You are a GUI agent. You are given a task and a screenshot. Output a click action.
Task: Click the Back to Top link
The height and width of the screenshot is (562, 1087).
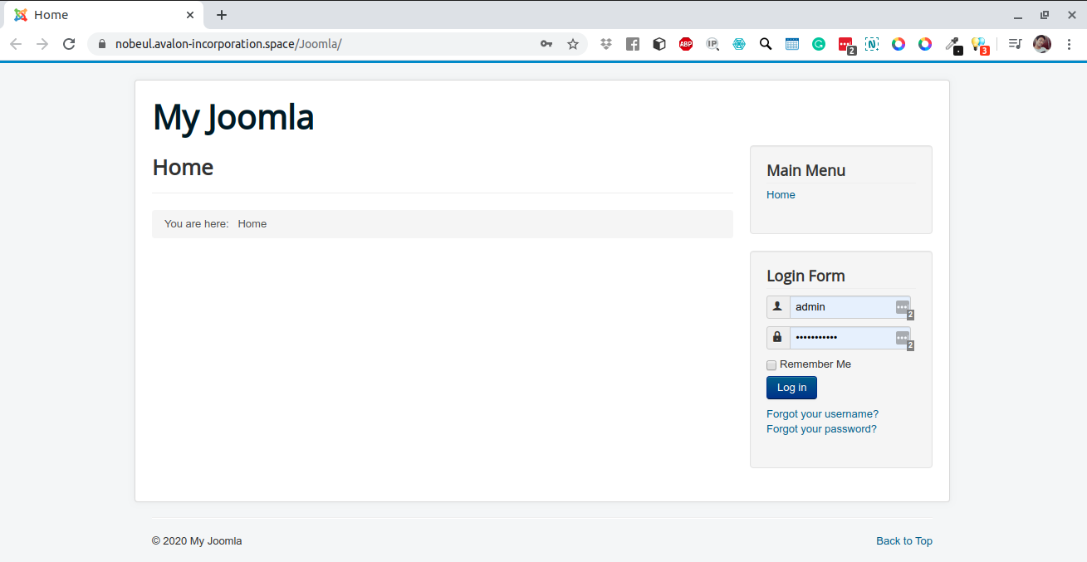[904, 541]
